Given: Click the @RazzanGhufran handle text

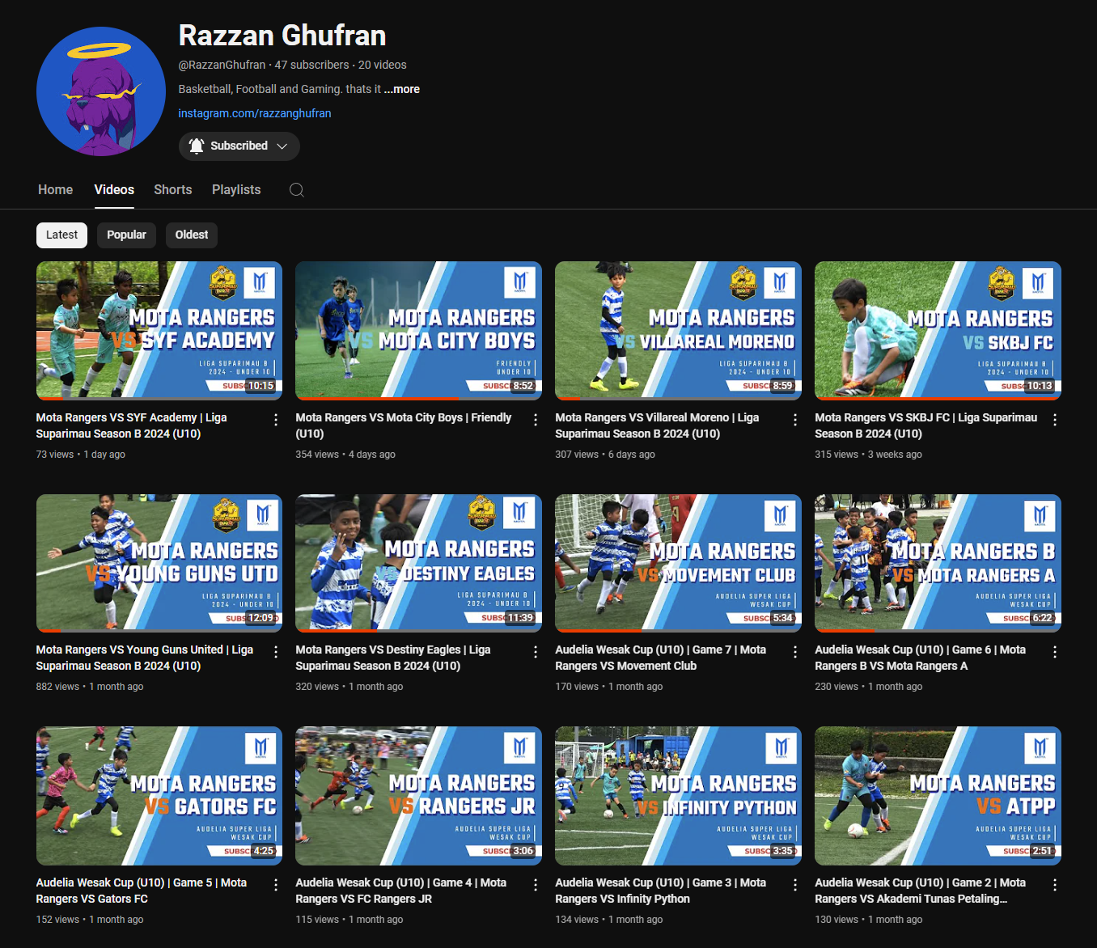Looking at the screenshot, I should tap(222, 65).
